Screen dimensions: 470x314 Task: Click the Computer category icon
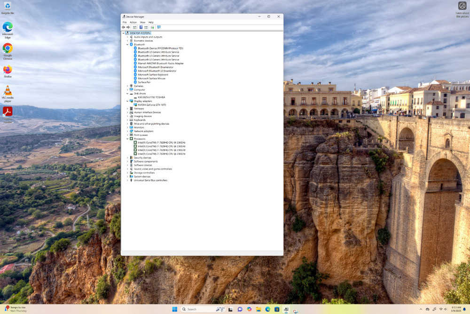point(131,89)
